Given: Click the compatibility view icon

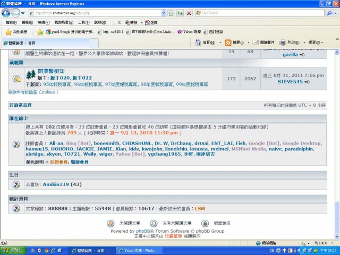Looking at the screenshot, I should (x=171, y=13).
